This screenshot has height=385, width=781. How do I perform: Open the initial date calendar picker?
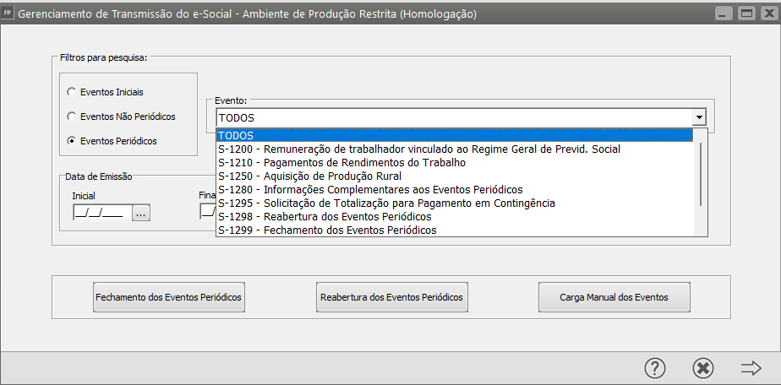(x=140, y=213)
